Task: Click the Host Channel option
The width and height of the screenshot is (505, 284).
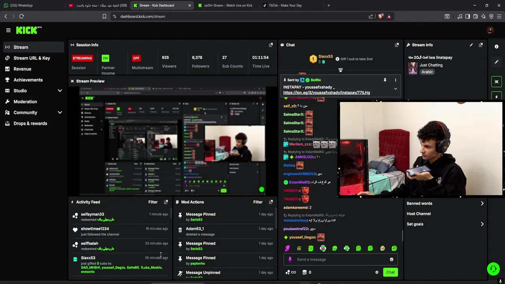Action: [x=419, y=214]
